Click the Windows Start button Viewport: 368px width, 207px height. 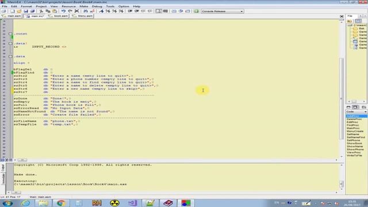click(x=7, y=203)
